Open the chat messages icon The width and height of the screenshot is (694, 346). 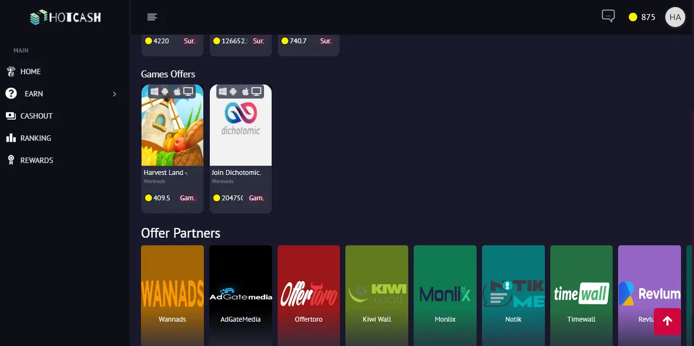click(x=608, y=16)
